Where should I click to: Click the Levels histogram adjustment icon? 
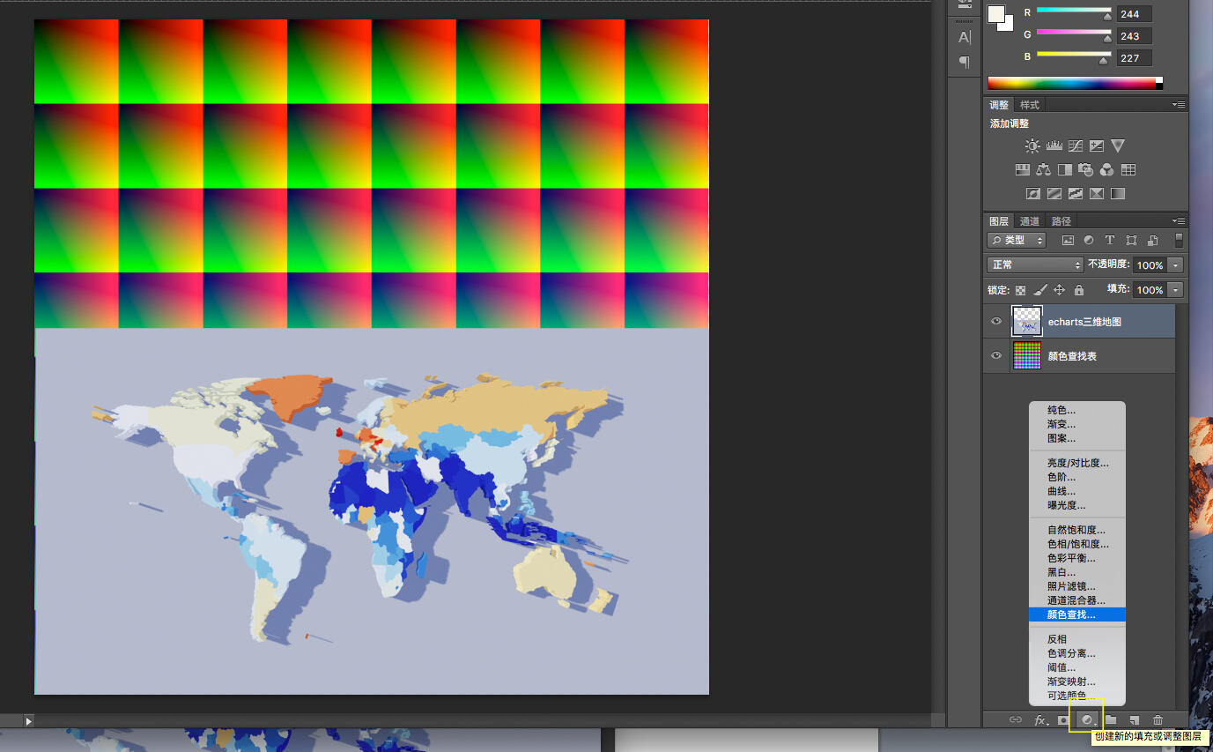tap(1054, 145)
